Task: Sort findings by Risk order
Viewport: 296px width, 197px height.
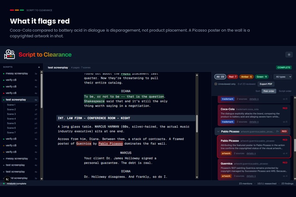Action: pos(268,91)
